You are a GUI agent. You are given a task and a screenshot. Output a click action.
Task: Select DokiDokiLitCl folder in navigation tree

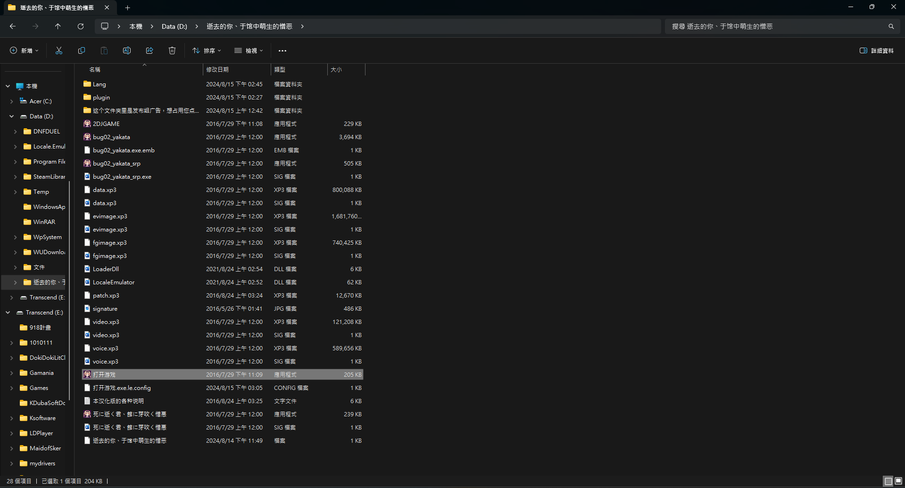47,358
